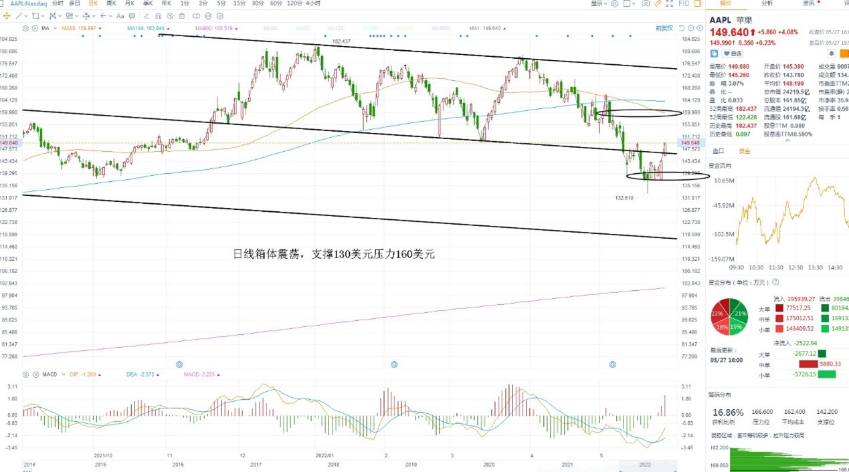Toggle the right side panel icon

[x=698, y=3]
